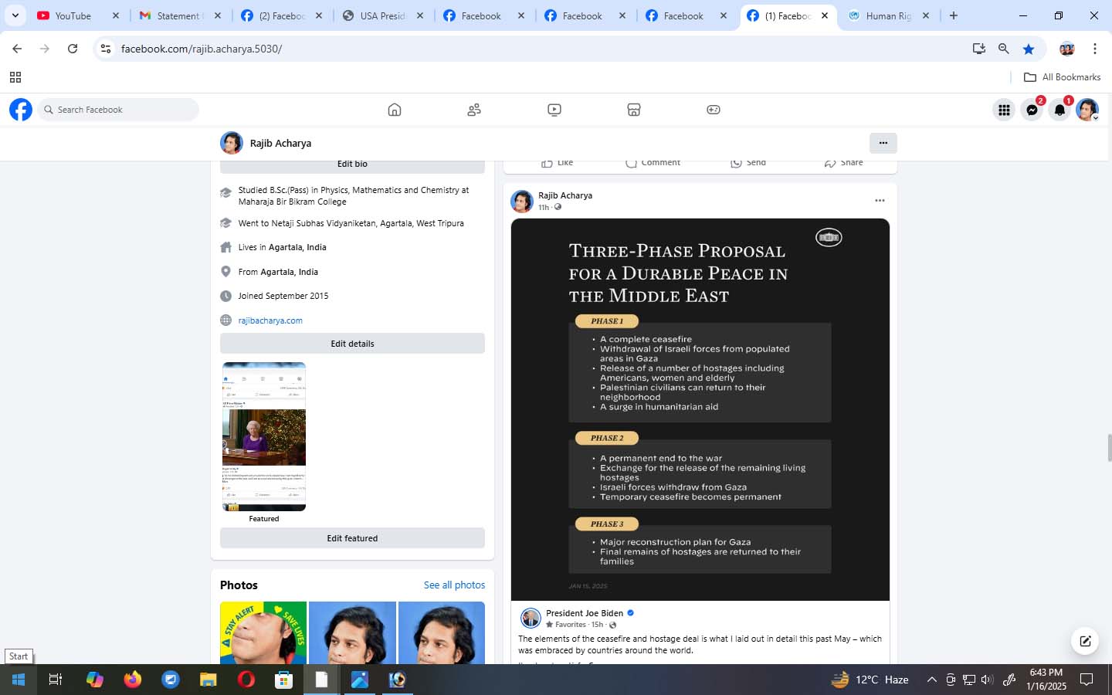Screen dimensions: 1112x695
Task: Click the zoom magnifier icon in address bar
Action: coord(1004,49)
